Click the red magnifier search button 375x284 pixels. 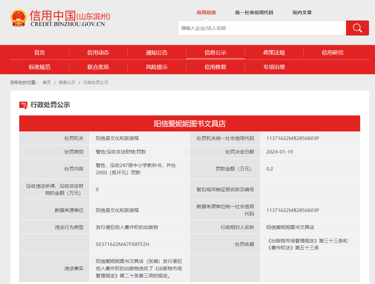pyautogui.click(x=357, y=28)
